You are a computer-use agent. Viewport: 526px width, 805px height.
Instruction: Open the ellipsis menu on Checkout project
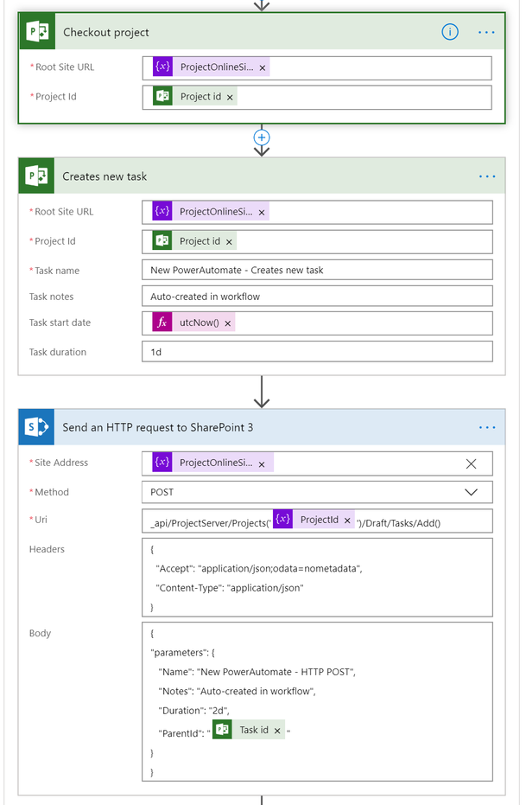(486, 32)
